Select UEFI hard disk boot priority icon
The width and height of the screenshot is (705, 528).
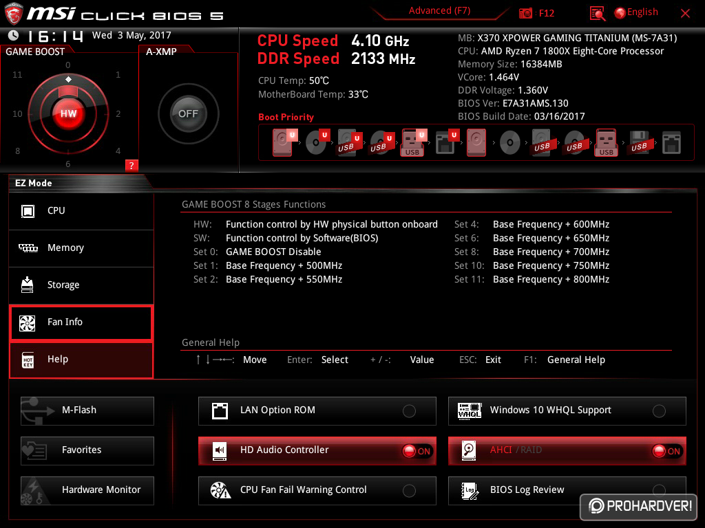click(284, 142)
